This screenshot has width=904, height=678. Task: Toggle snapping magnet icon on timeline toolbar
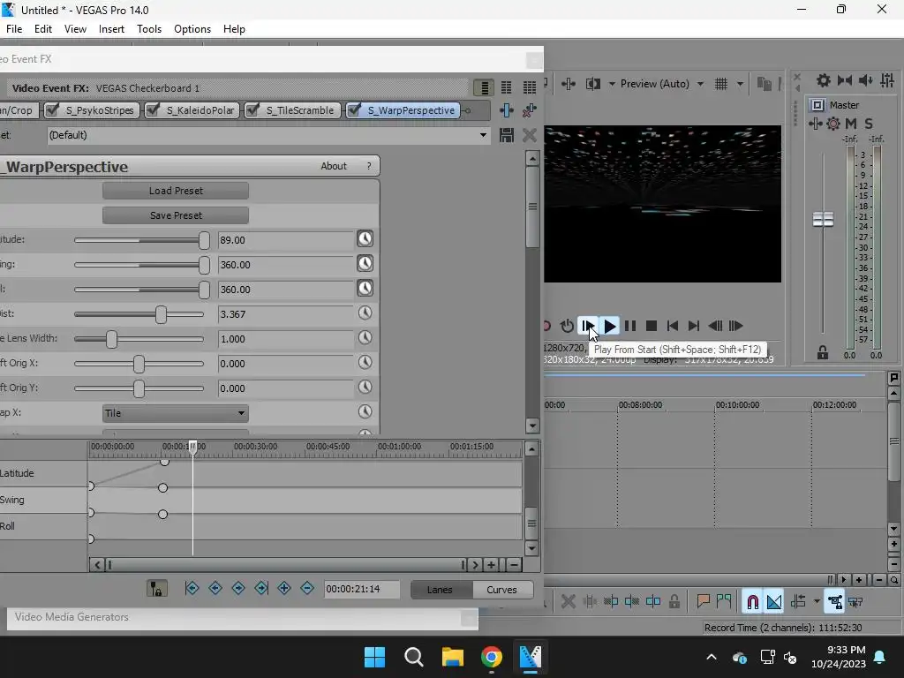point(752,602)
